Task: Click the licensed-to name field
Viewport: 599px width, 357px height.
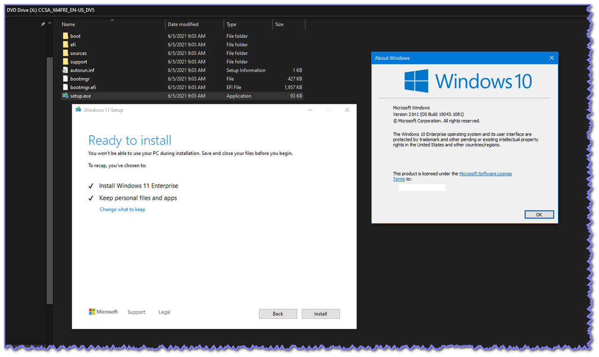Action: pos(422,187)
